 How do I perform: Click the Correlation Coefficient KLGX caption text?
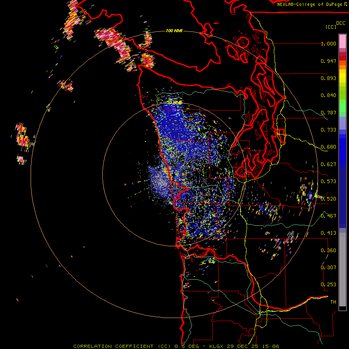click(x=176, y=346)
